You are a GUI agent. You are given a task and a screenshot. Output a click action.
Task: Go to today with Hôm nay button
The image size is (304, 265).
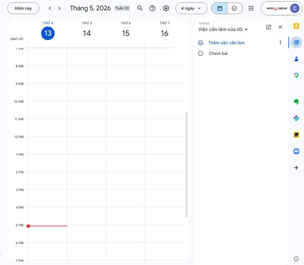point(23,8)
